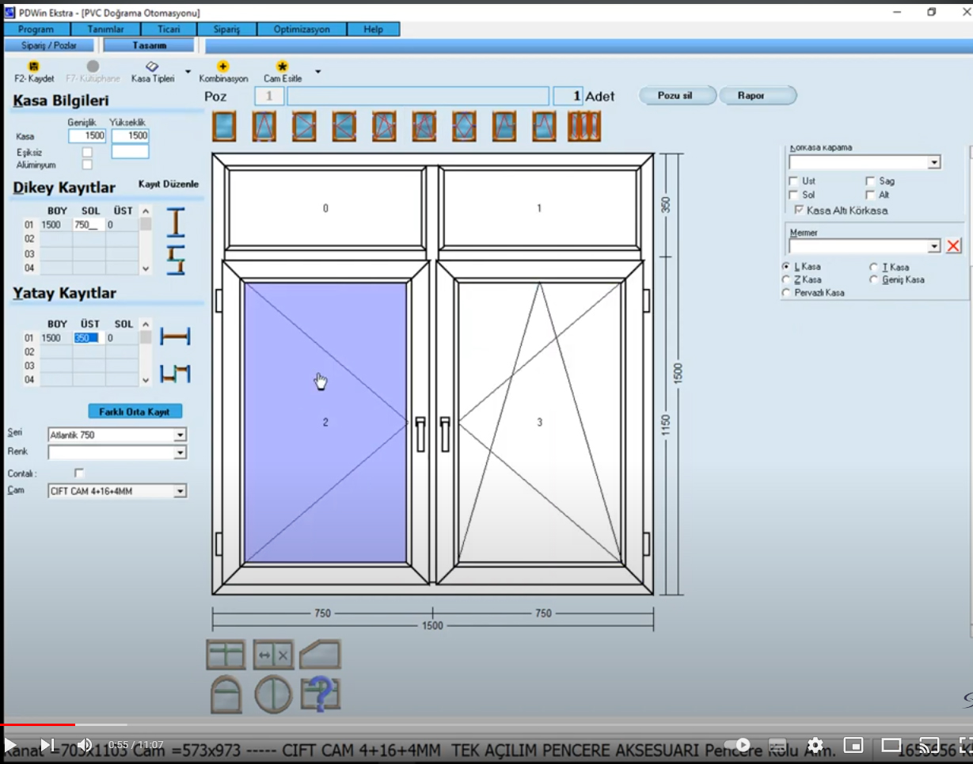This screenshot has width=973, height=764.
Task: Click the red video progress bar
Action: pyautogui.click(x=37, y=724)
